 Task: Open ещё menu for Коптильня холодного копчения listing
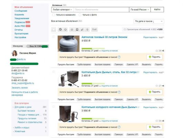[x=161, y=107]
